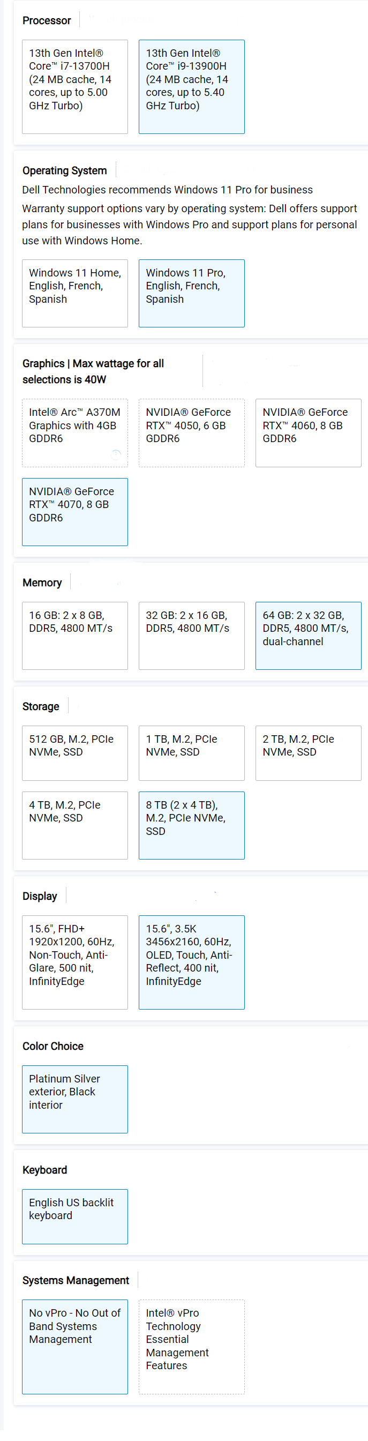Viewport: 368px width, 1441px height.
Task: Click Graphics Max wattage section heading
Action: coord(93,371)
